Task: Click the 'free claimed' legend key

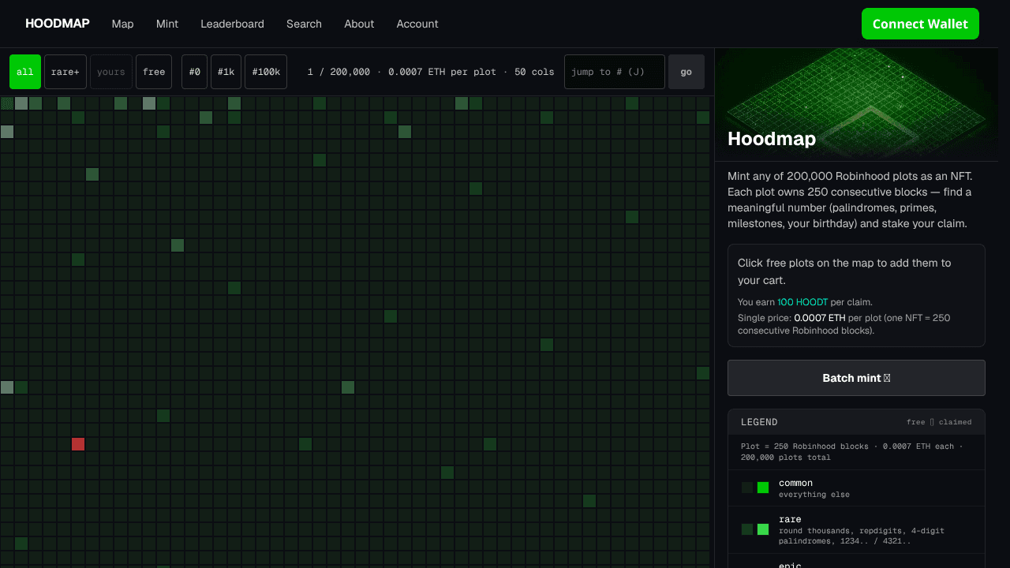Action: 939,422
